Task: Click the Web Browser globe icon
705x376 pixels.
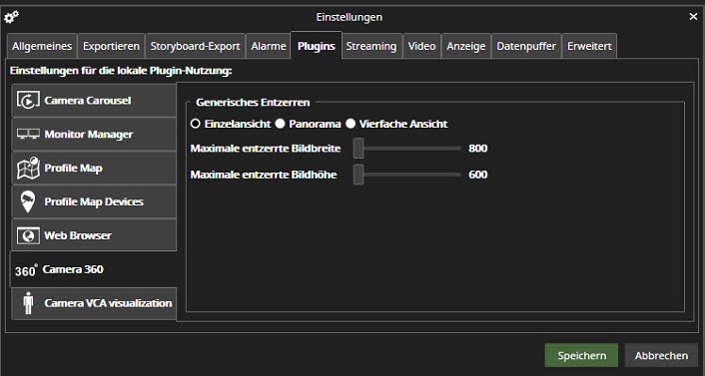Action: 28,235
